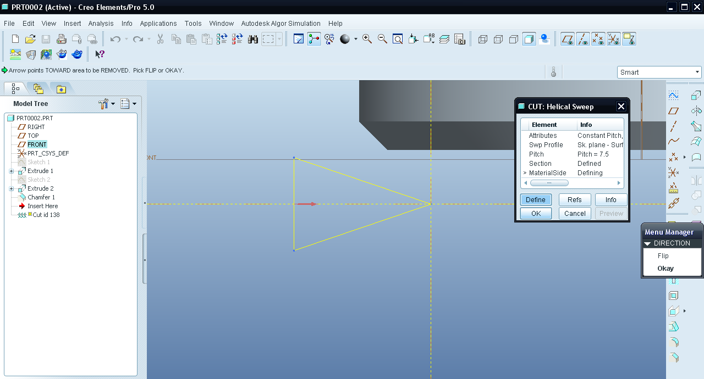Image resolution: width=704 pixels, height=379 pixels.
Task: Select the Revolve tool in right toolbar
Action: coord(696,110)
